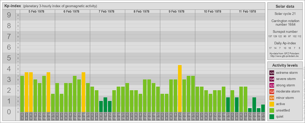Click sunspot number value 90
The height and width of the screenshot is (123, 305).
285,36
